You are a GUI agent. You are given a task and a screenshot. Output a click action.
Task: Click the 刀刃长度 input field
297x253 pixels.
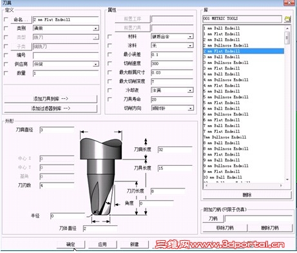click(168, 191)
